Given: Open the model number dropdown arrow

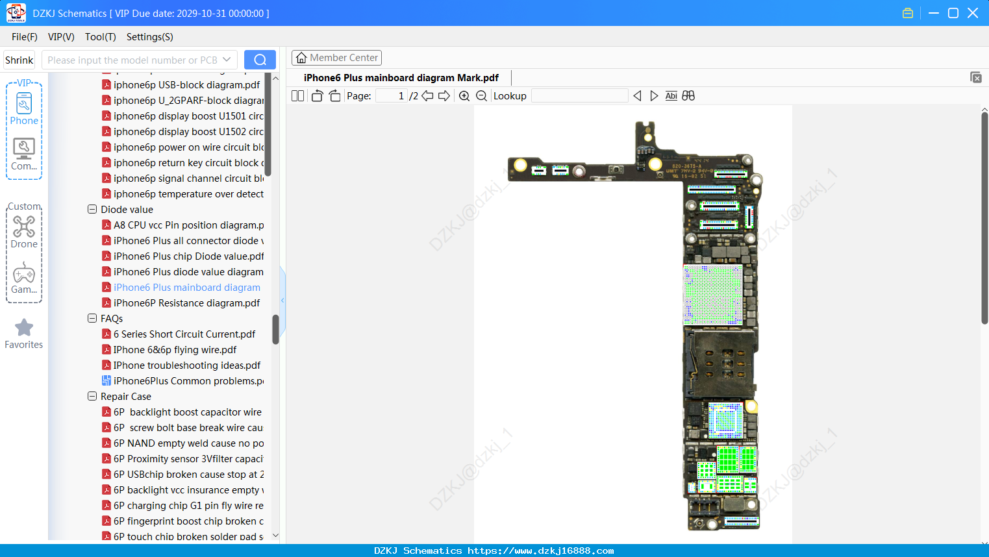Looking at the screenshot, I should tap(227, 60).
